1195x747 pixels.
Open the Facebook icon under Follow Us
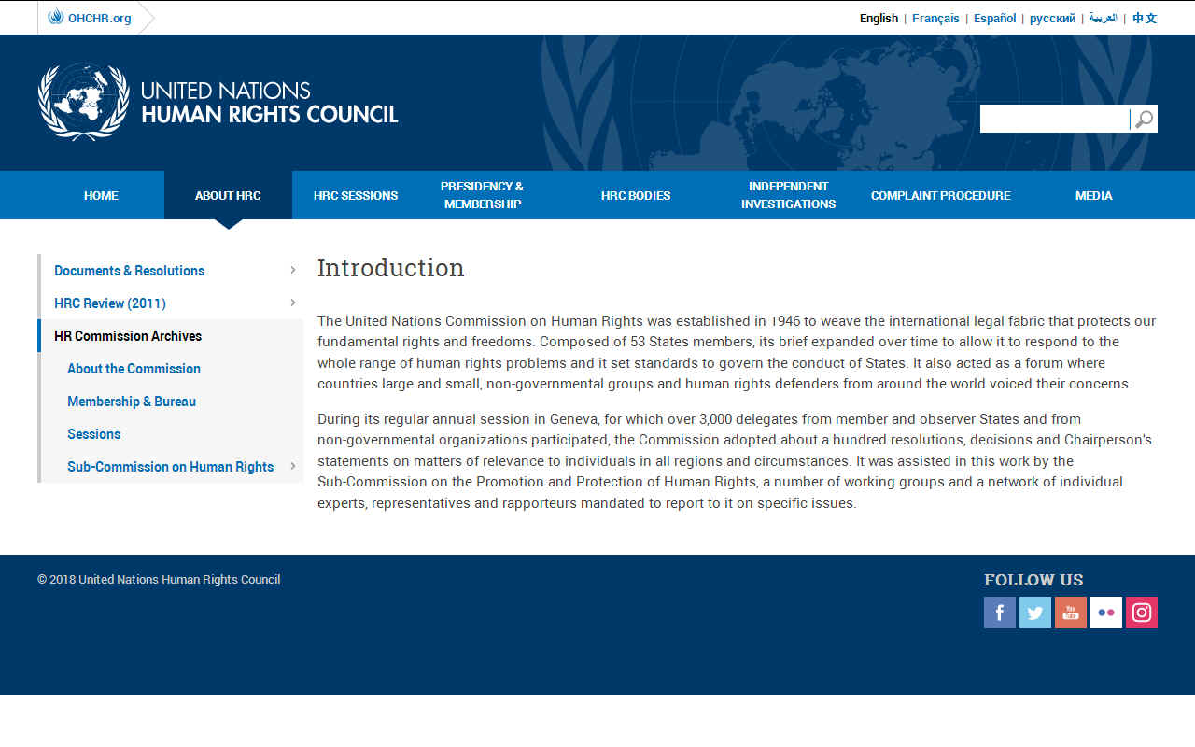(x=1000, y=613)
